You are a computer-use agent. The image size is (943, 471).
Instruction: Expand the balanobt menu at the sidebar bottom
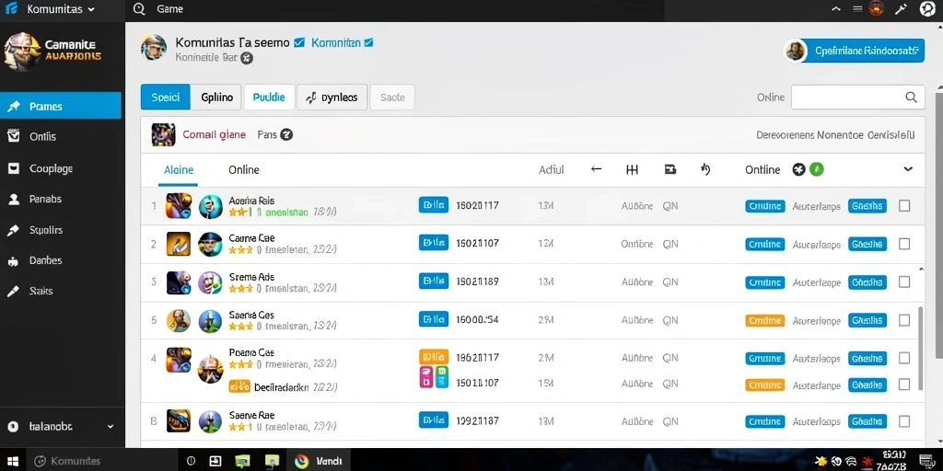[x=111, y=426]
